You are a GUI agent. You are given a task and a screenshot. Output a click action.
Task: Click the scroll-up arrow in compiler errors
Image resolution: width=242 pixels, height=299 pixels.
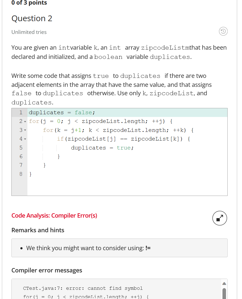pos(224,283)
